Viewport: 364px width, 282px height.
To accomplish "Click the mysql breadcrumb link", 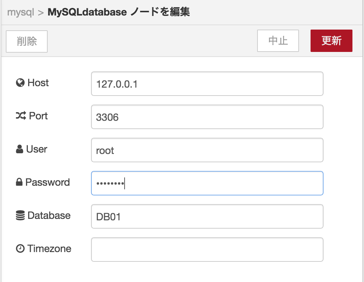I will click(21, 12).
